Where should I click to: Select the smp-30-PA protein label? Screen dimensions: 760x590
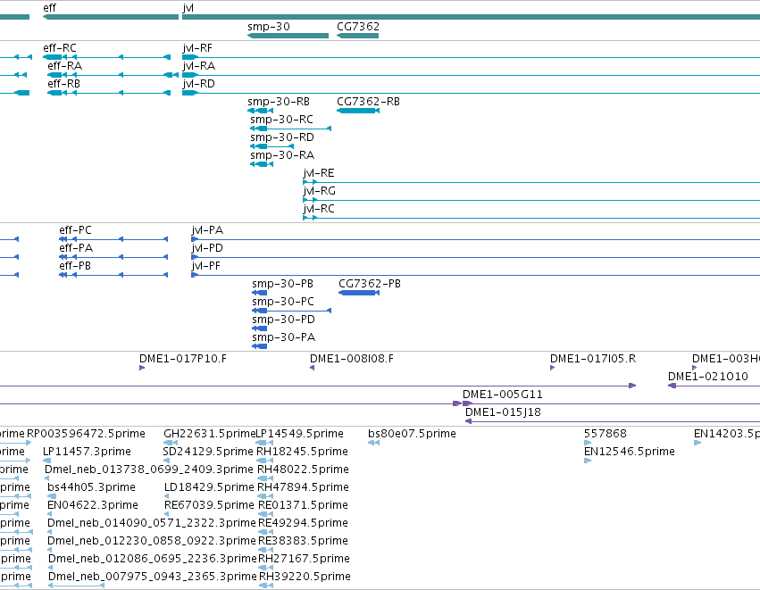283,337
